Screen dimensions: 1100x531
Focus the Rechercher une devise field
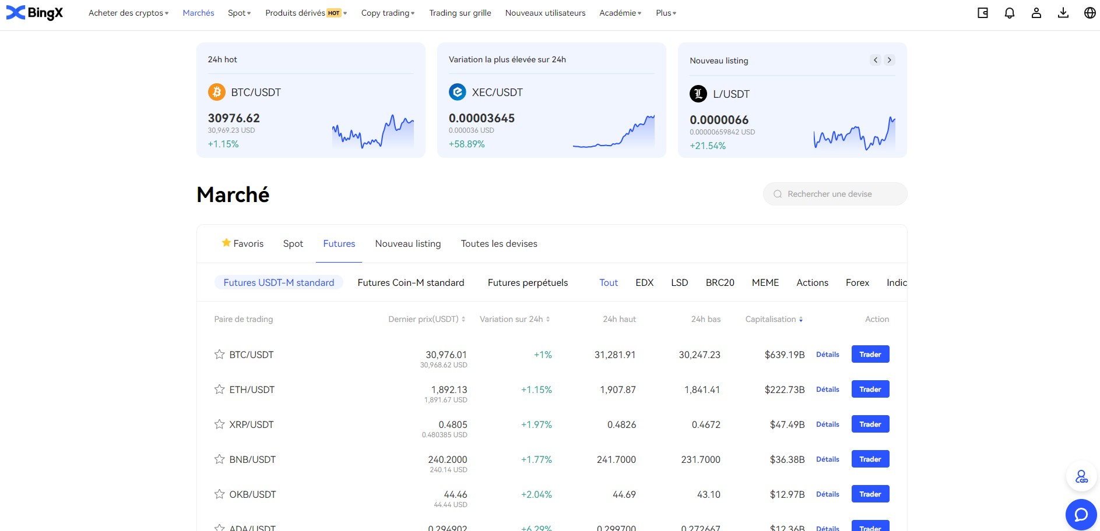pyautogui.click(x=835, y=194)
